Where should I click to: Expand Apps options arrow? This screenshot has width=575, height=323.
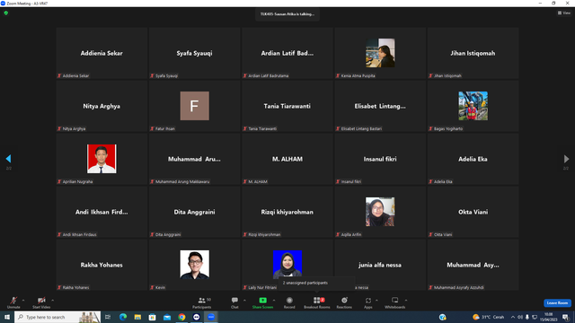[376, 301]
